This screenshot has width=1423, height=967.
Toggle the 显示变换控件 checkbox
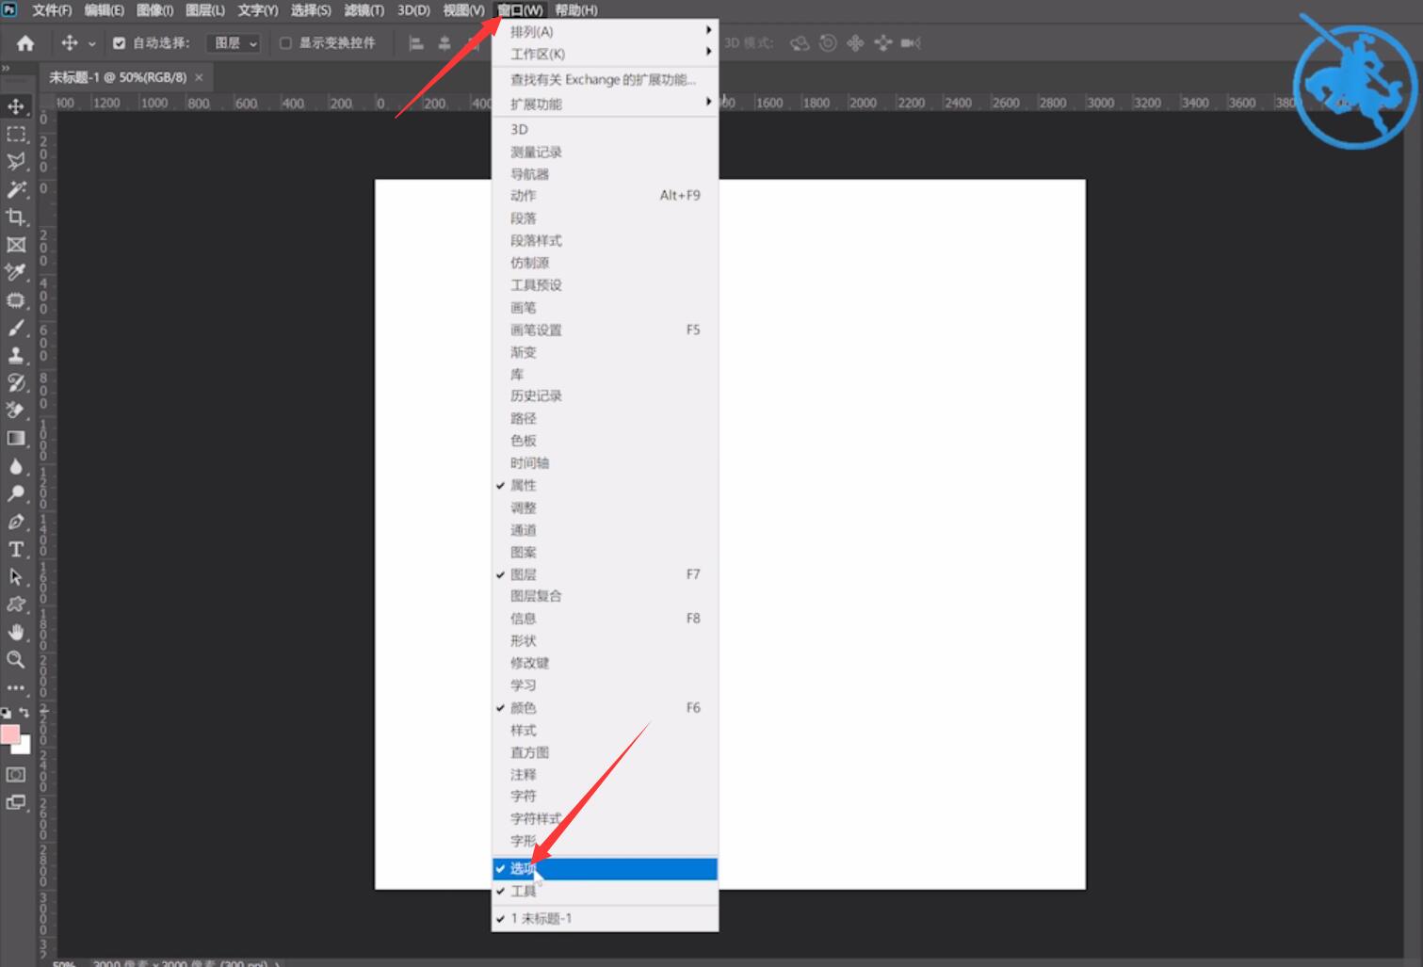[x=285, y=43]
